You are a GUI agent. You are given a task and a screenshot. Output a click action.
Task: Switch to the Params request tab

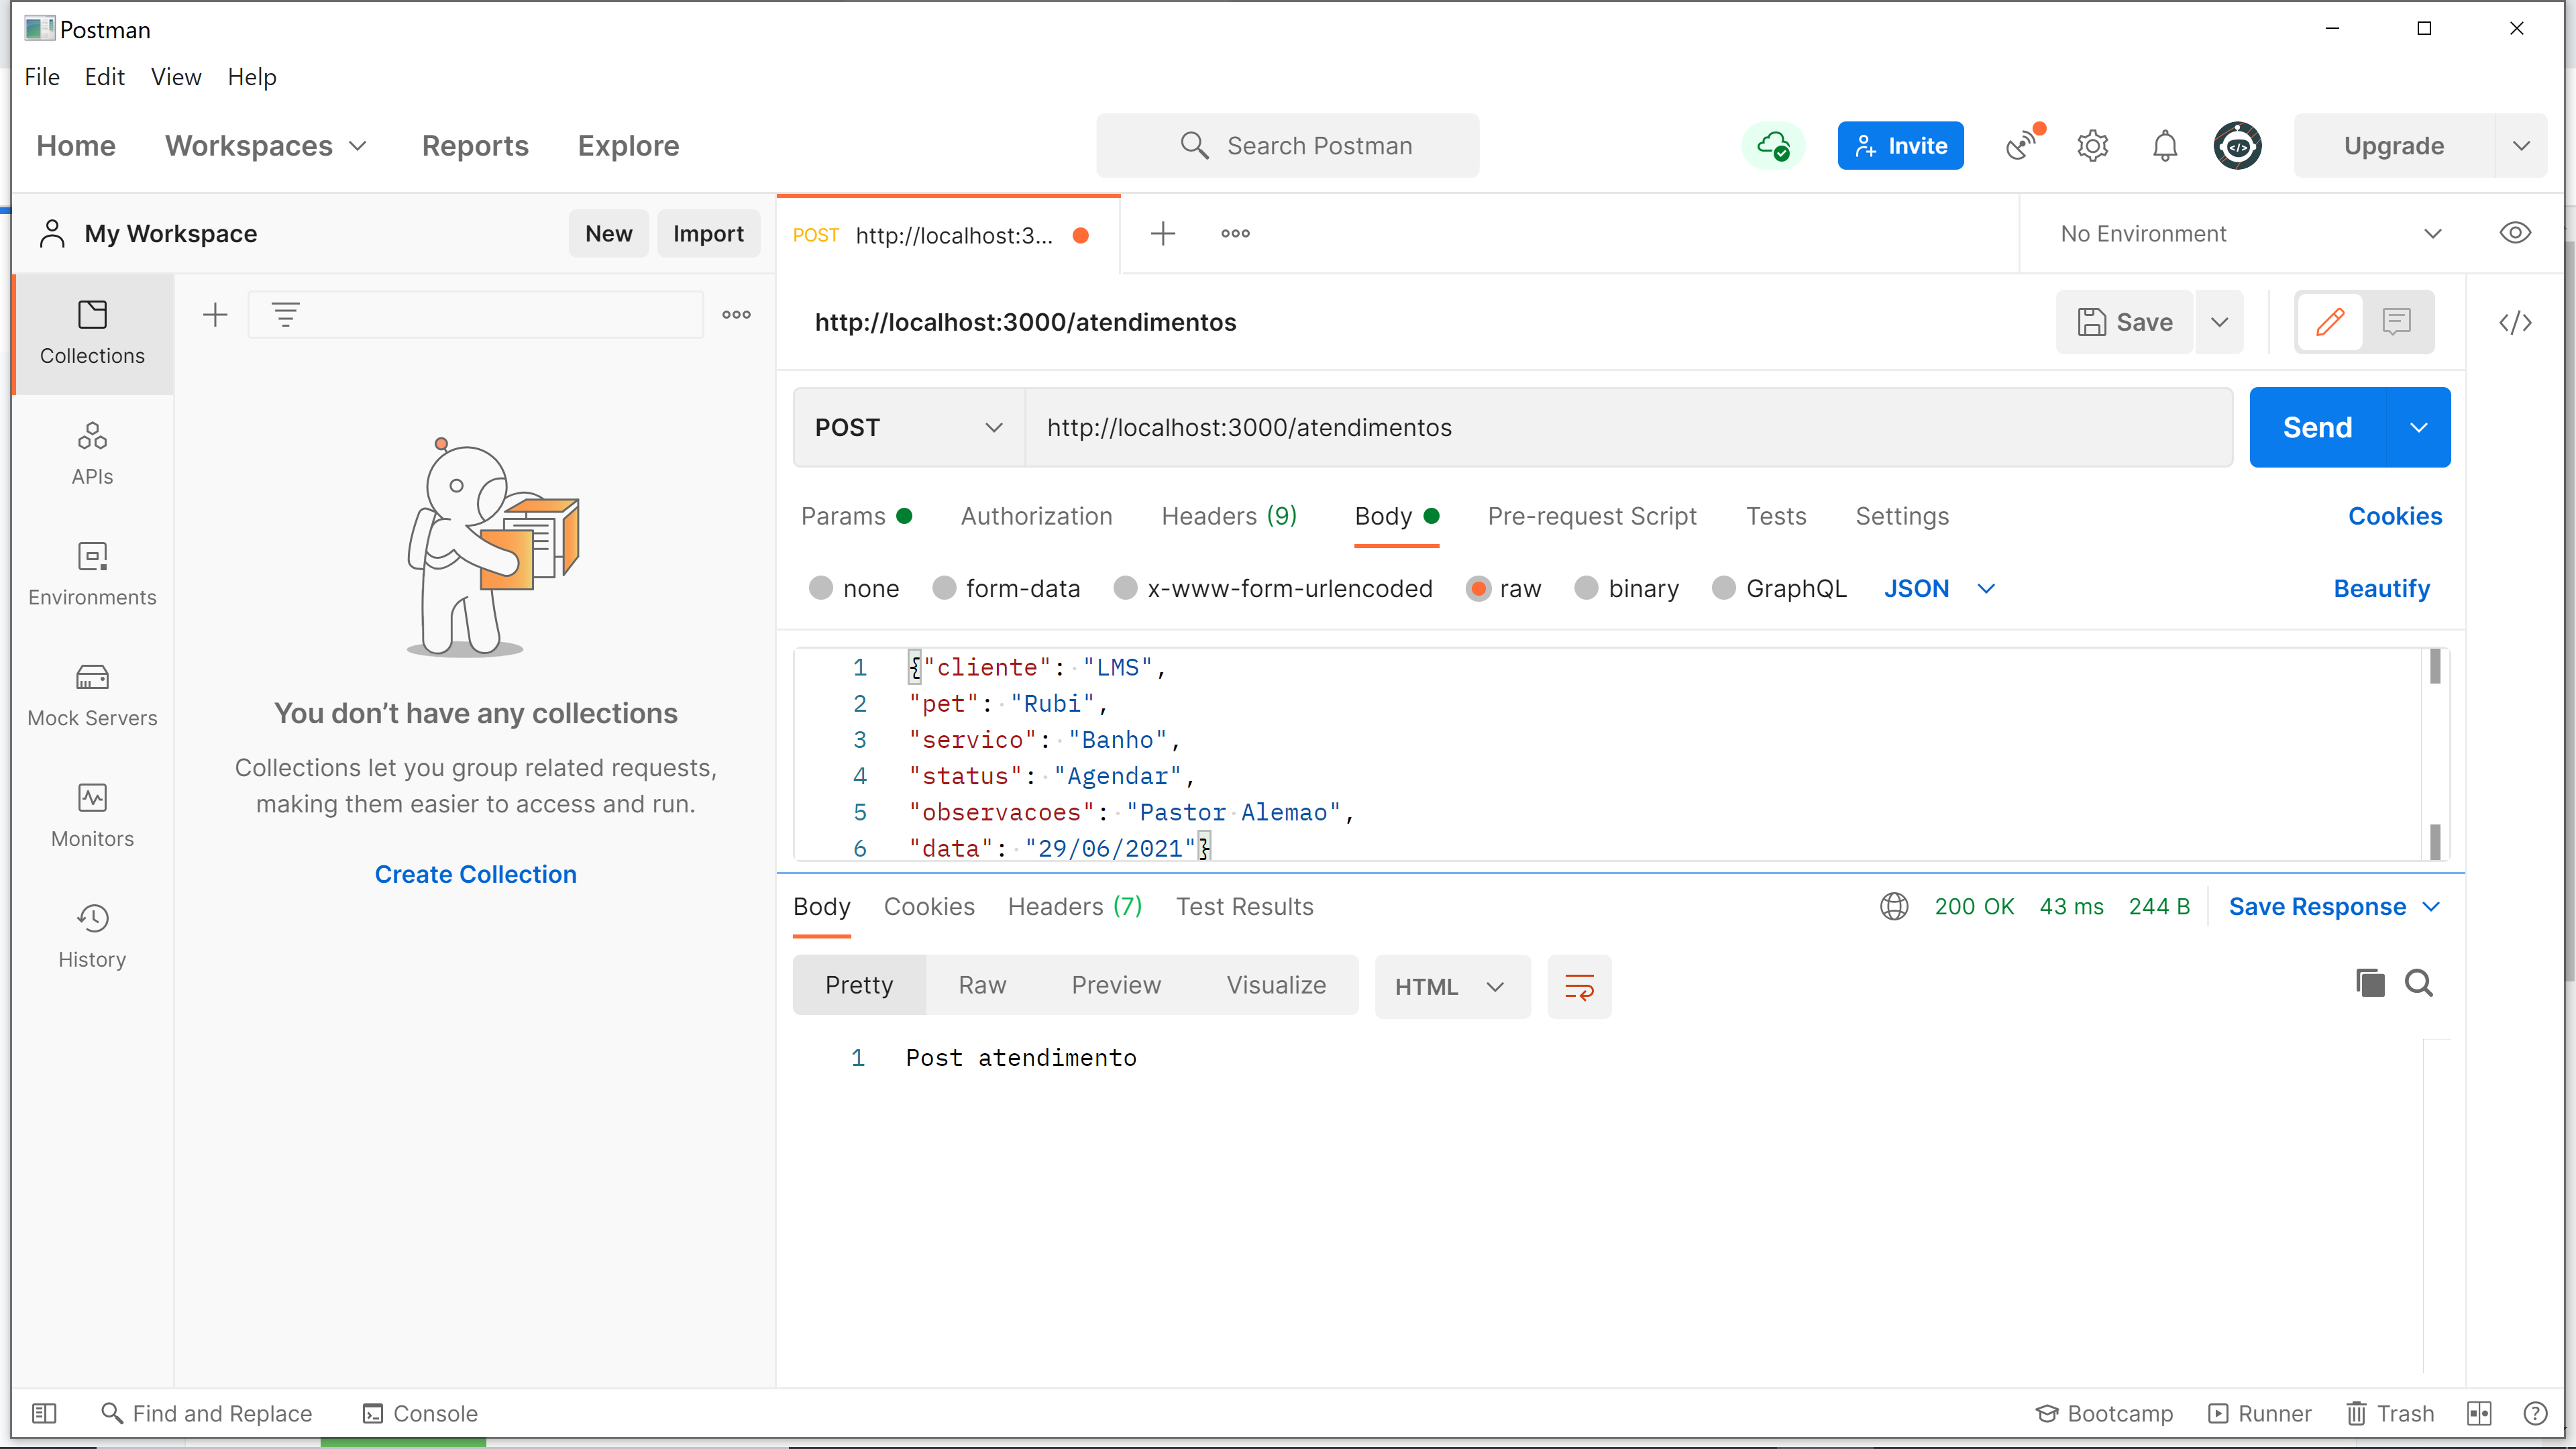point(856,517)
